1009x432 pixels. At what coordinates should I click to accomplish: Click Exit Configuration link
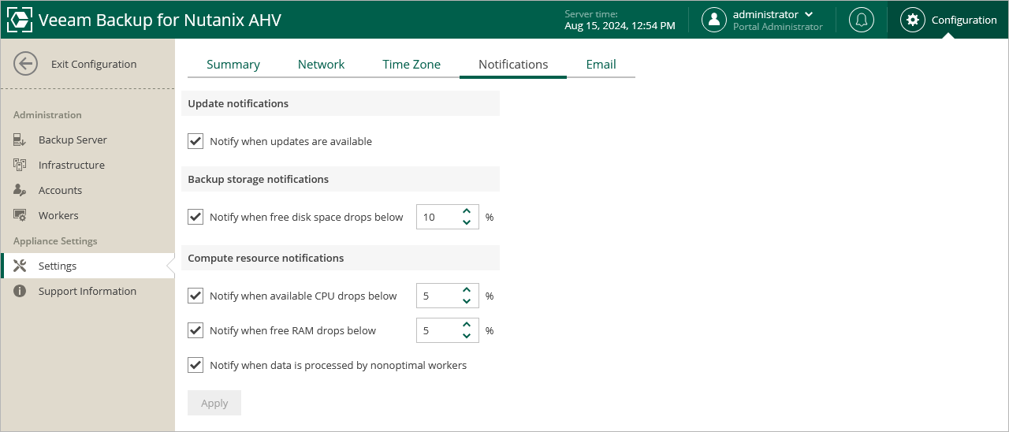tap(94, 64)
